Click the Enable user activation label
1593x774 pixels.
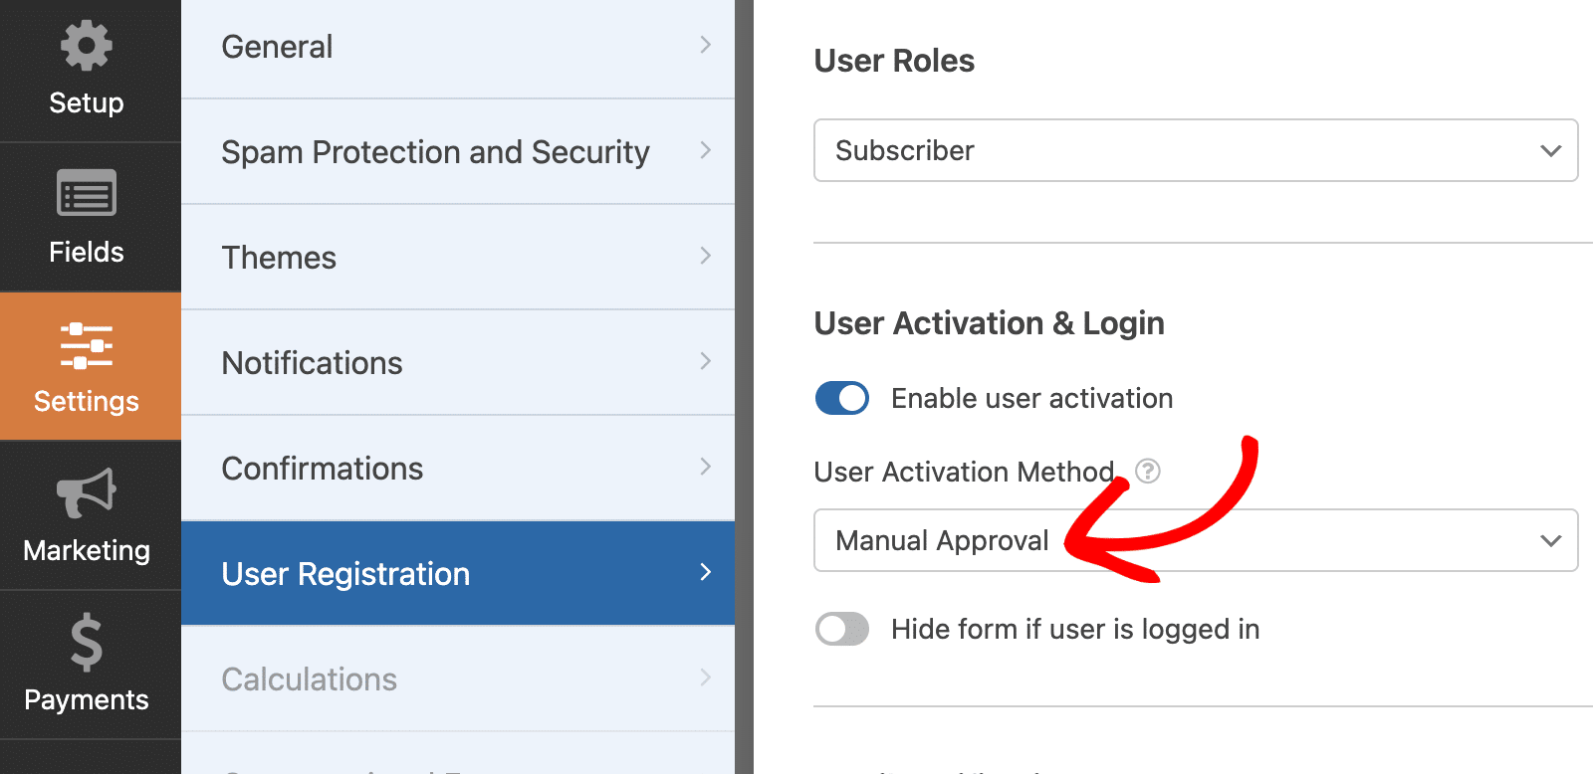[x=1031, y=398]
